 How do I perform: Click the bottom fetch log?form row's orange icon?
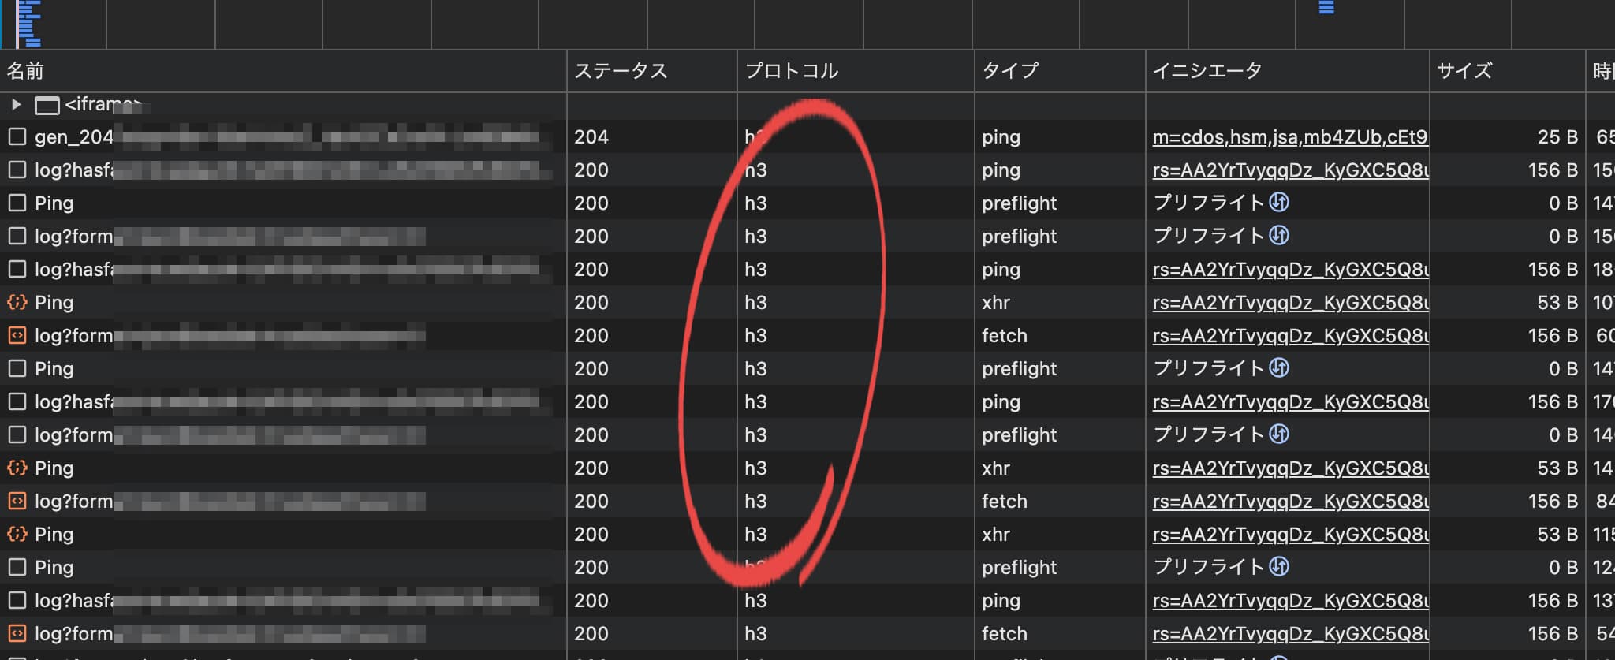17,634
